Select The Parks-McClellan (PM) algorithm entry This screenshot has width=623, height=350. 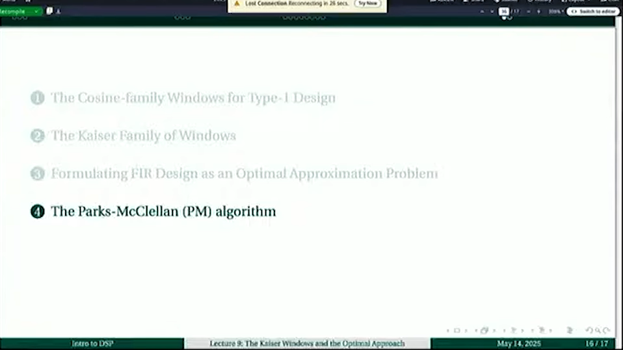tap(163, 212)
